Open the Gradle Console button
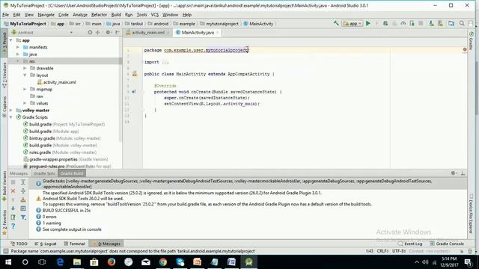The height and width of the screenshot is (269, 479). click(447, 244)
